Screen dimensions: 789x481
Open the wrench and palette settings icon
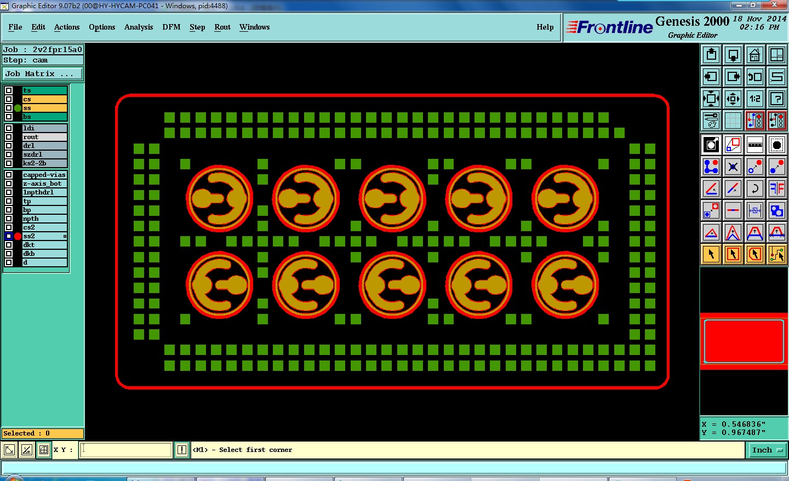click(x=711, y=120)
